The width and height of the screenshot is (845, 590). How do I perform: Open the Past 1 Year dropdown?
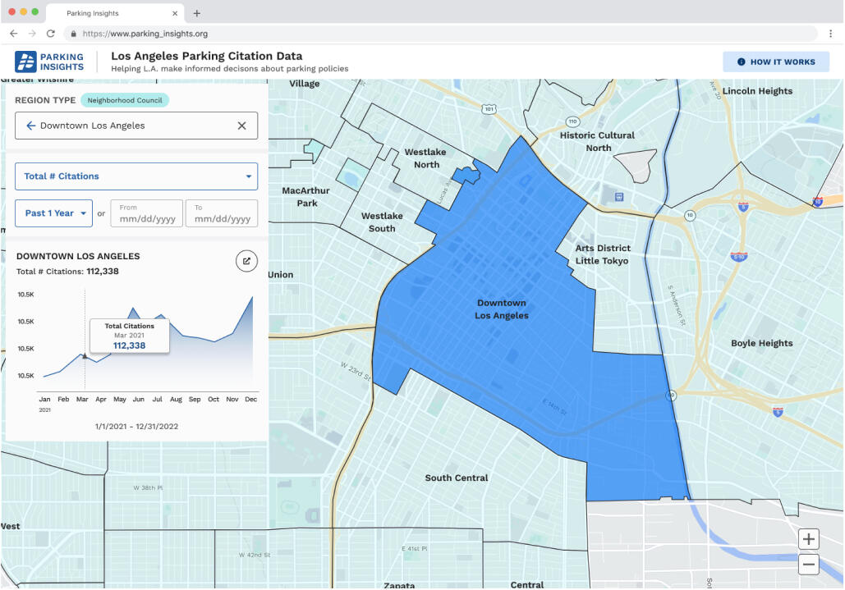pyautogui.click(x=56, y=213)
